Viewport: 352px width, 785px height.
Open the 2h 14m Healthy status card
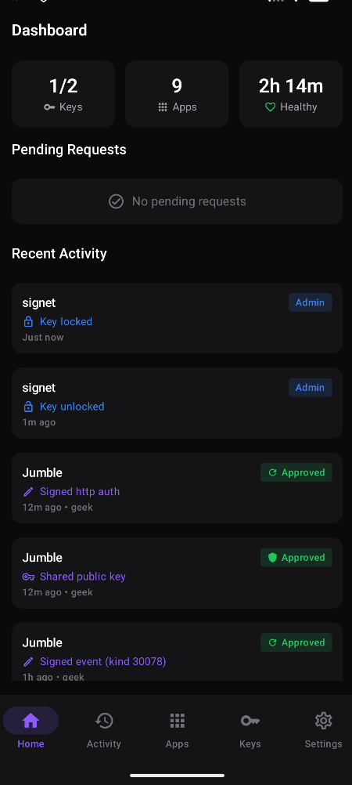coord(291,93)
